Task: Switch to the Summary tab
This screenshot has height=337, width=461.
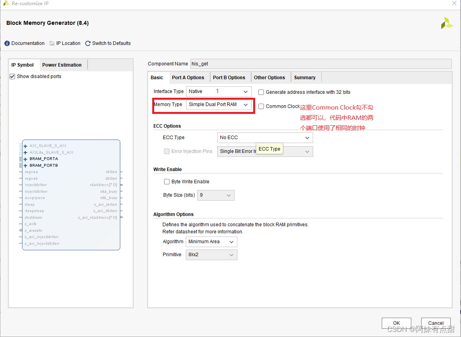Action: (x=304, y=78)
